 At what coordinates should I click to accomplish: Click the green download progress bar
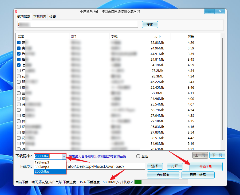pyautogui.click(x=161, y=182)
